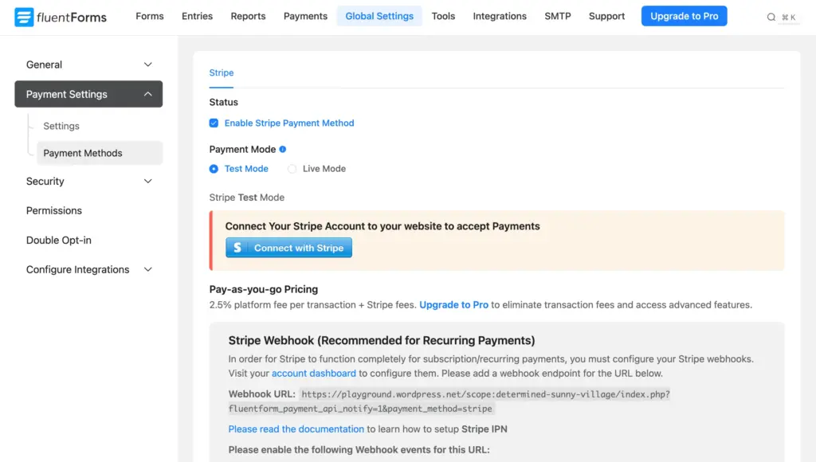Click the Stripe icon on Connect button
The width and height of the screenshot is (816, 462).
[x=238, y=247]
